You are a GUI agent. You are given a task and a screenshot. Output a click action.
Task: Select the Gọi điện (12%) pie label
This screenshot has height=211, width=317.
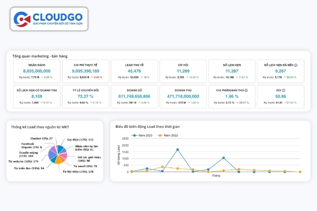80,140
